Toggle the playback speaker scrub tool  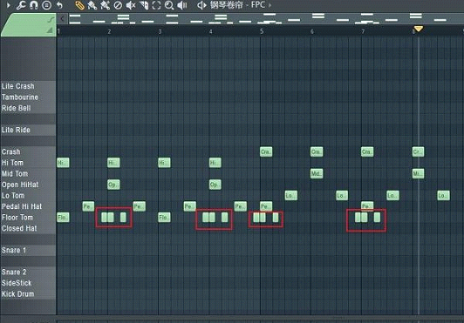[x=182, y=5]
